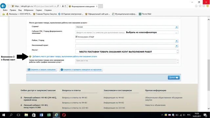This screenshot has height=118, width=210.
Task: Click the browser forward arrow button
Action: click(x=8, y=6)
